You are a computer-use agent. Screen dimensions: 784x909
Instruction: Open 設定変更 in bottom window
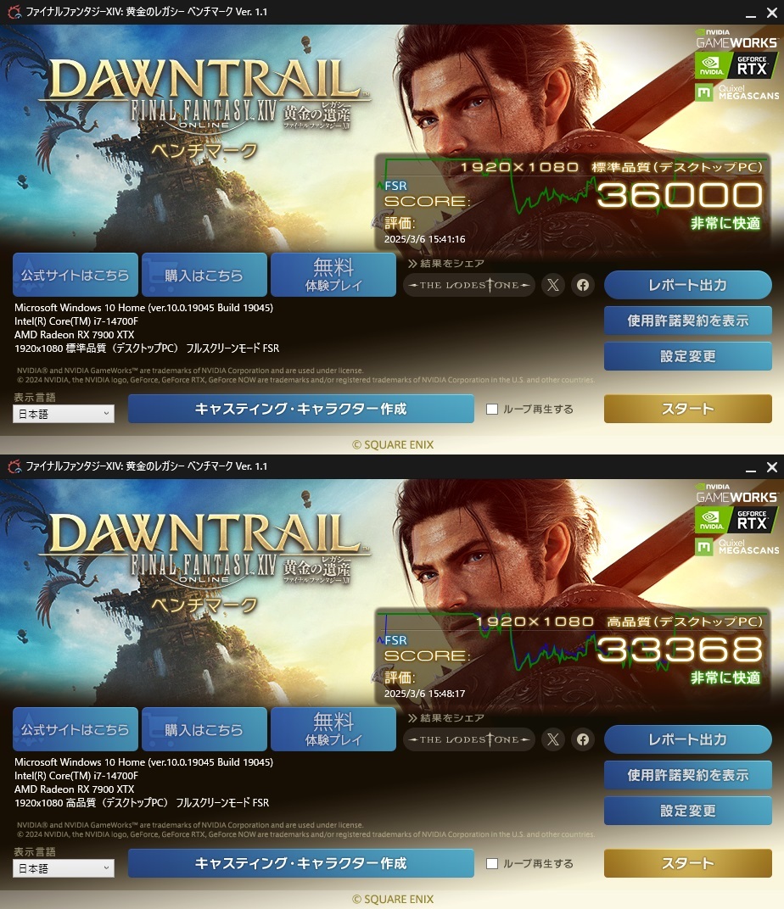click(688, 811)
